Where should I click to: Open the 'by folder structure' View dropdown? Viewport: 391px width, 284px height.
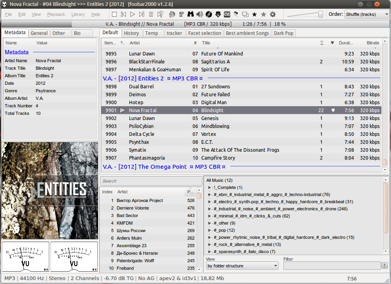pos(242,266)
